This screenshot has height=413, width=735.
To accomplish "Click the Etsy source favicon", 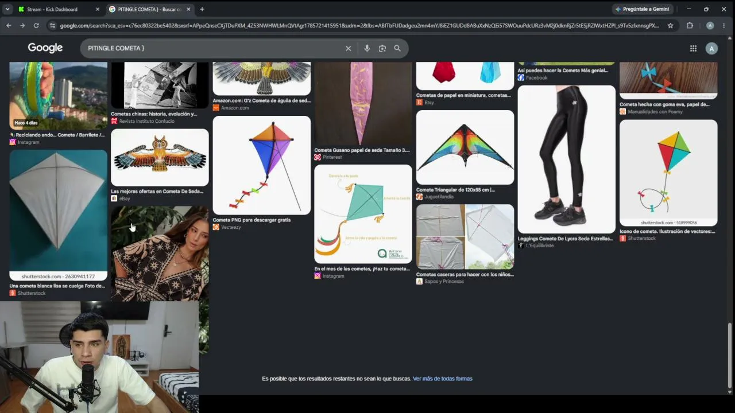I will (419, 102).
